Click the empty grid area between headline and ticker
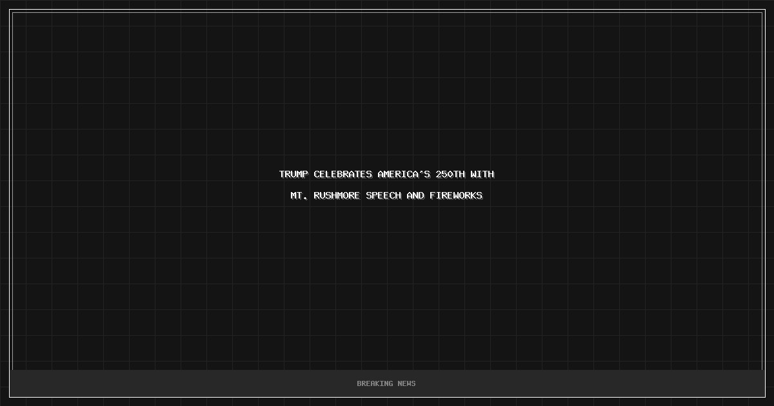Viewport: 774px width, 406px height. [x=387, y=284]
